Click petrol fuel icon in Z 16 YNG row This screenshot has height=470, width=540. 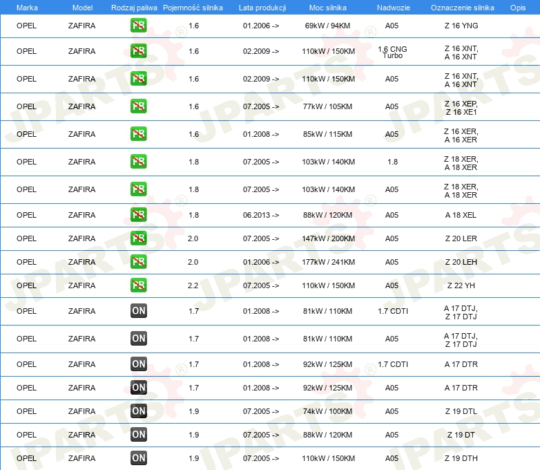pos(138,26)
